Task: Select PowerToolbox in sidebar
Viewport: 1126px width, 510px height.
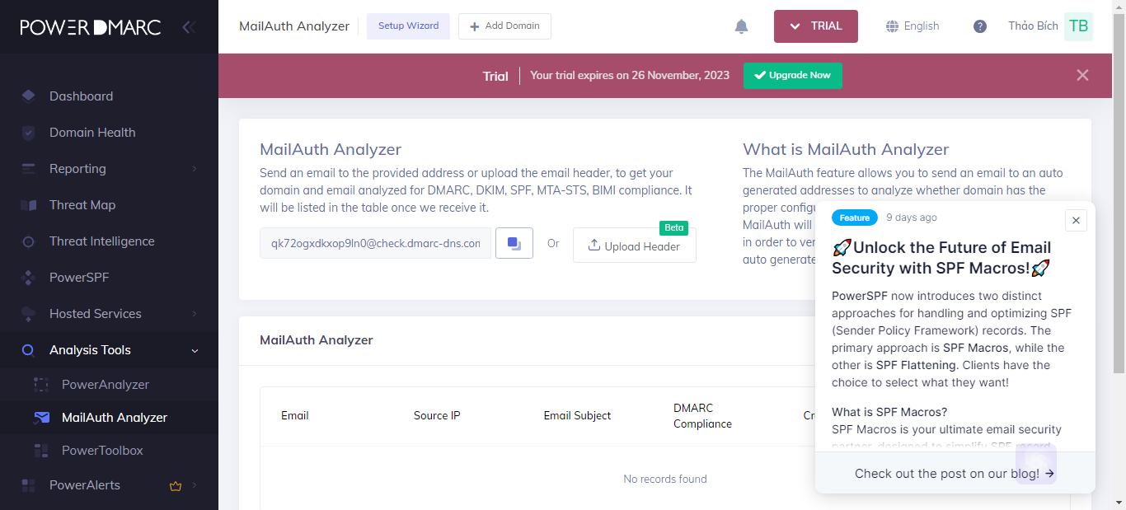Action: 102,451
